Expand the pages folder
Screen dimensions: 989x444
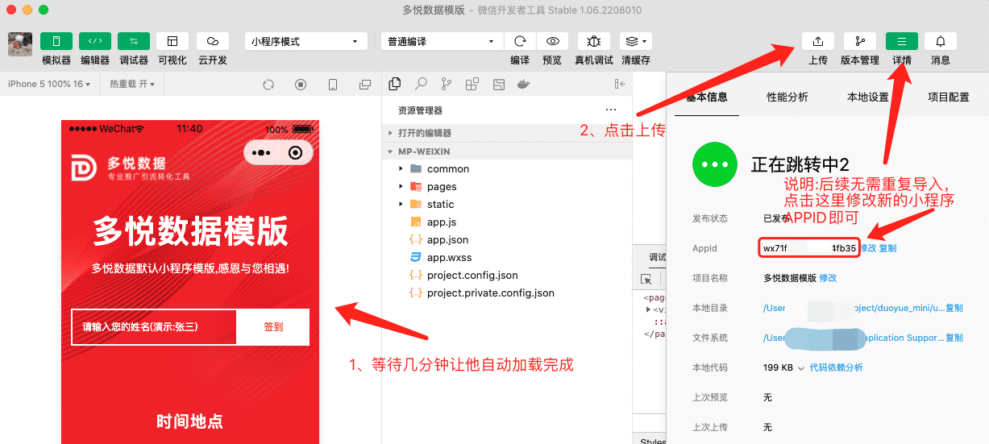pos(507,186)
